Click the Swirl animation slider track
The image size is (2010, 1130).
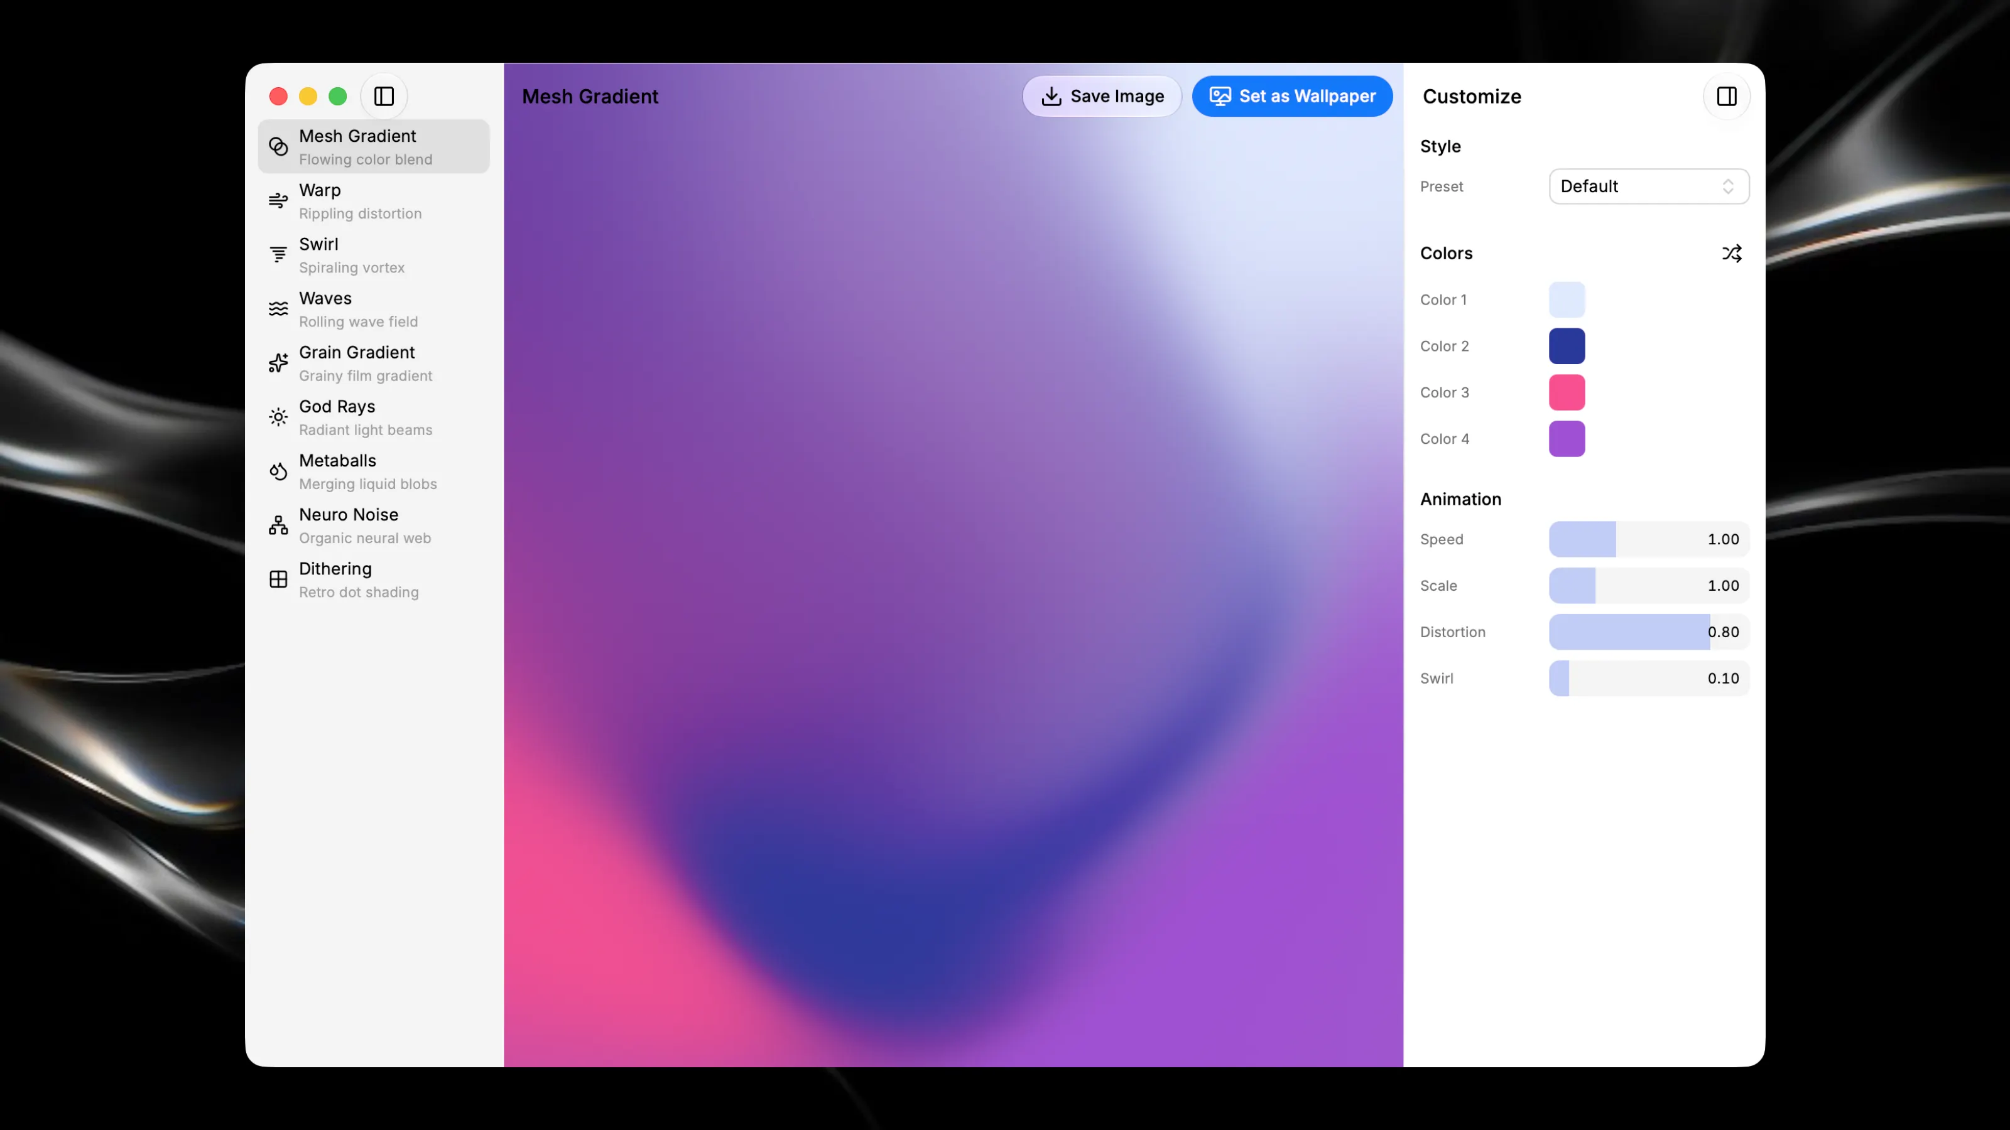(x=1649, y=679)
